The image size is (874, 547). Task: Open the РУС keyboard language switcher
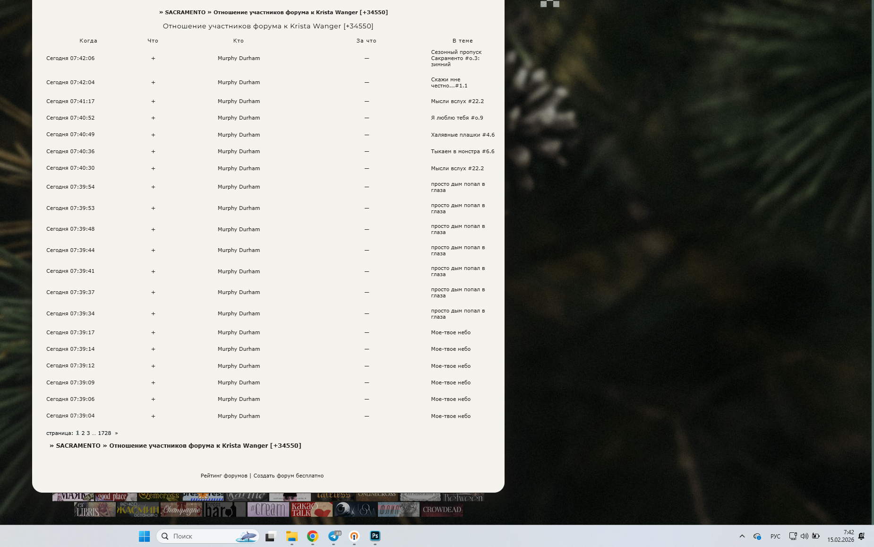coord(775,536)
